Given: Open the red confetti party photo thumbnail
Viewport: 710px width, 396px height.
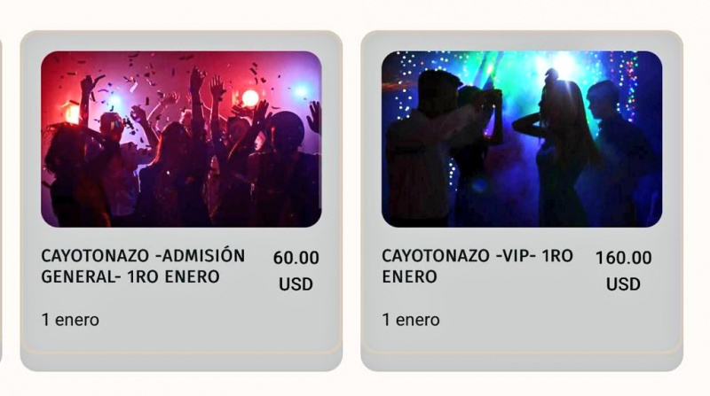Looking at the screenshot, I should [x=181, y=139].
